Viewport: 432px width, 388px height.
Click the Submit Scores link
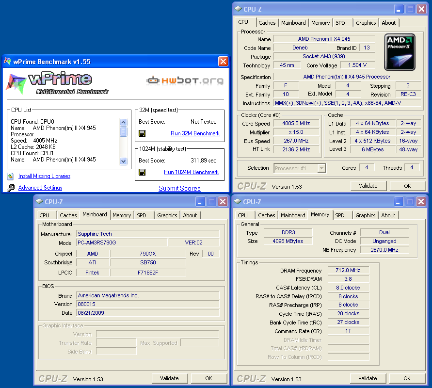pyautogui.click(x=179, y=188)
